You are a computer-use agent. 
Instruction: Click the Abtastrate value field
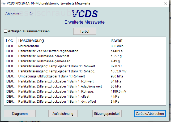click(31, 14)
